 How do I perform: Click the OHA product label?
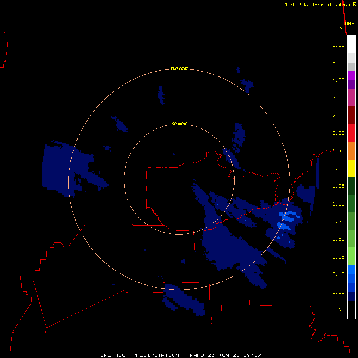coord(350,24)
